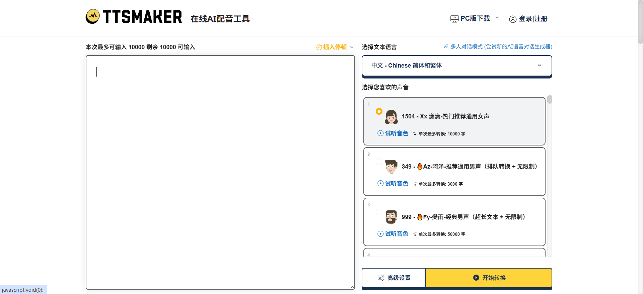Click the bearded Fy-樊雨 voice avatar

[391, 217]
